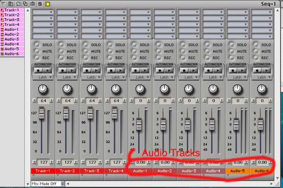
Task: Click right arrow beside Track-1 pan value 64
Action: (x=51, y=101)
